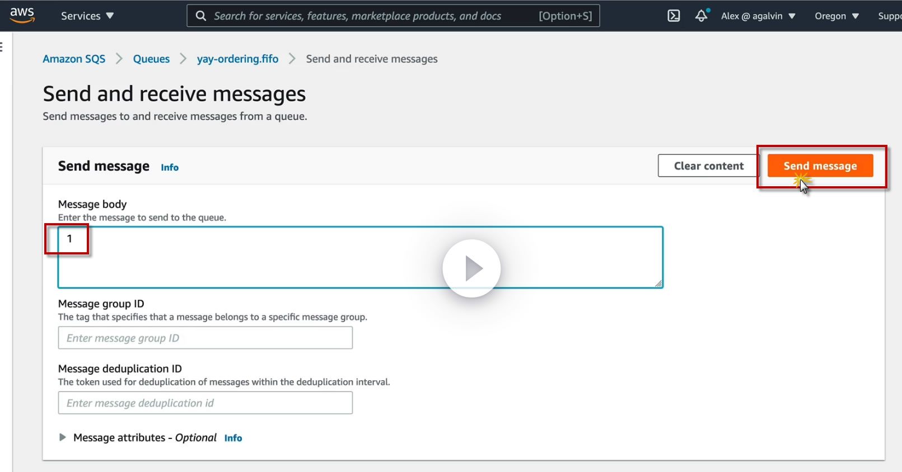The image size is (902, 472).
Task: Open Info link beside Message attributes
Action: click(x=233, y=438)
